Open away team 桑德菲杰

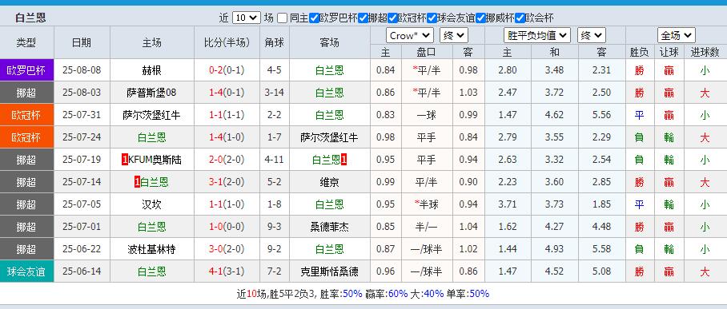point(330,227)
